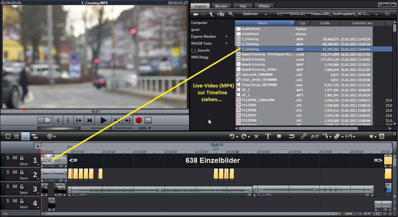Switch to storyboard scene overview mode
This screenshot has height=217, width=398.
[17, 136]
